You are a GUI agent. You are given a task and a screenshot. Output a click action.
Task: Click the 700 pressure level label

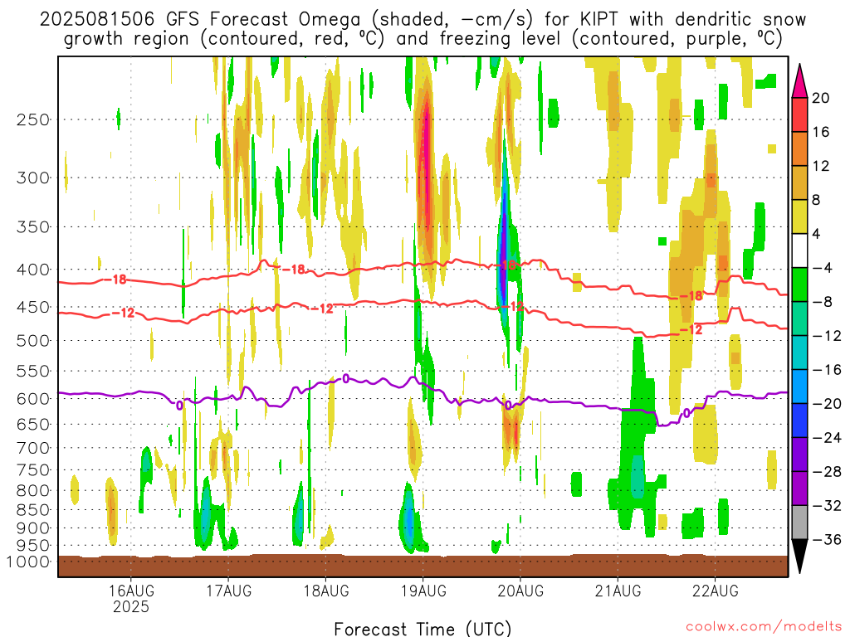[33, 448]
